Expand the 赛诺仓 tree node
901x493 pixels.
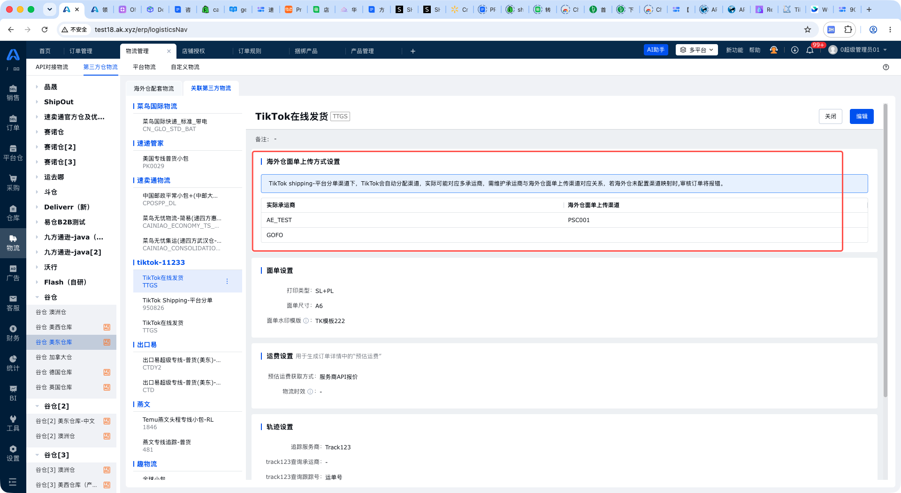pyautogui.click(x=37, y=132)
